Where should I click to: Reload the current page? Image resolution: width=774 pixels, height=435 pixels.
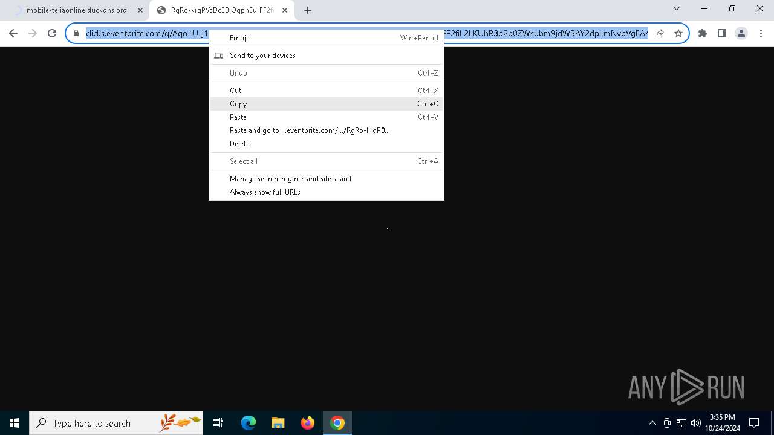(x=52, y=33)
